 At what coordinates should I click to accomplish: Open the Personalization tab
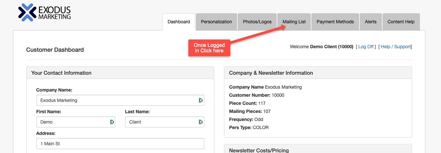216,22
